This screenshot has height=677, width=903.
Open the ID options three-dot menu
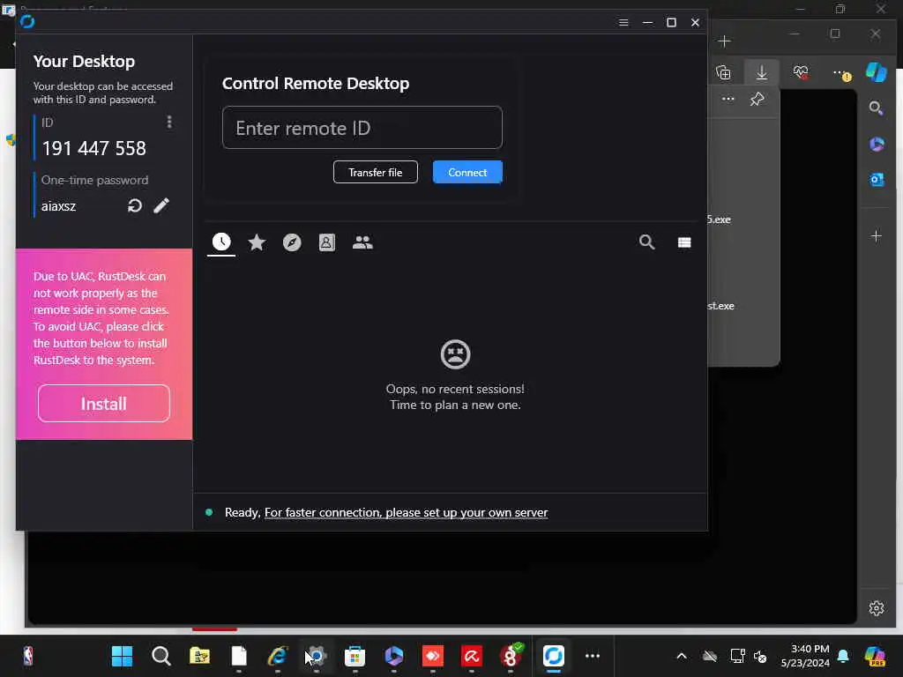point(168,122)
